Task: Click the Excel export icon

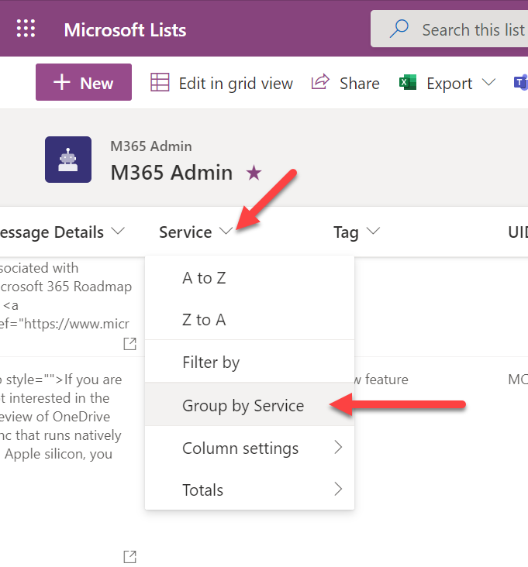Action: [x=408, y=83]
